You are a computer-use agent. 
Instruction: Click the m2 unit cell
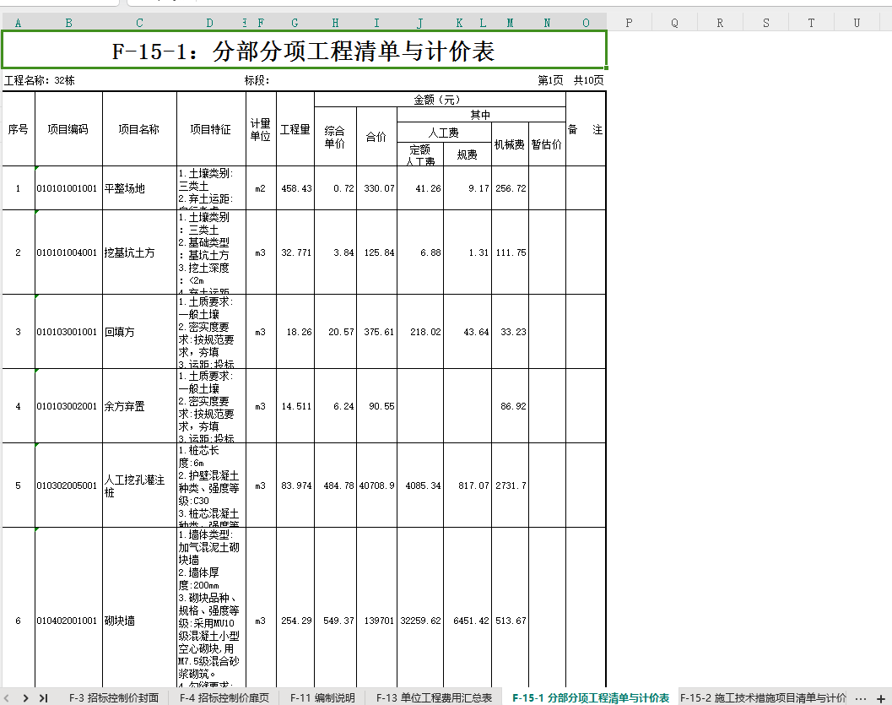pos(261,188)
